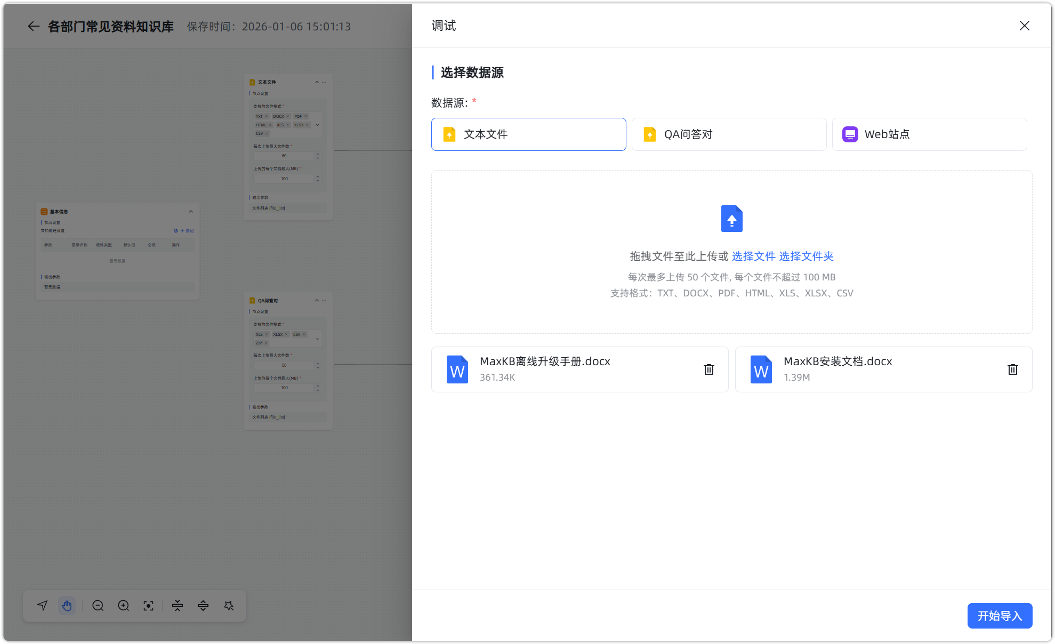Click the star auto-beautify layout icon

[x=229, y=606]
